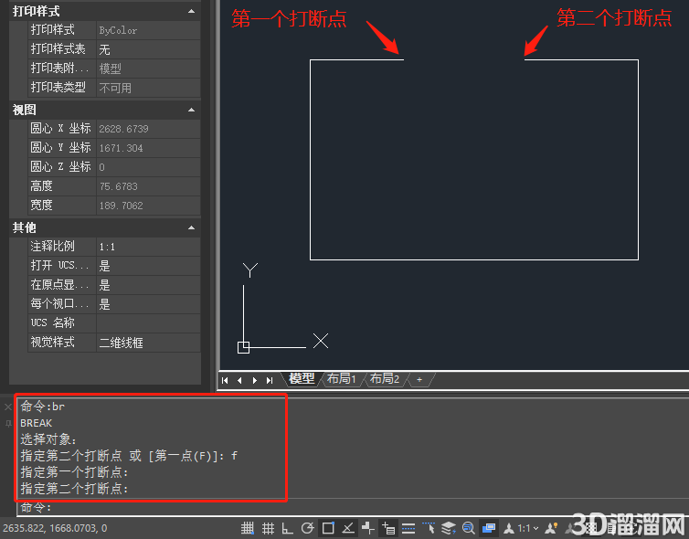The image size is (689, 539).
Task: Toggle object snap tracking icon
Action: pos(348,527)
